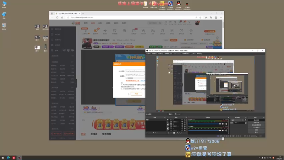Click 启动虚拟摄像机 in OBS Controls
Image resolution: width=284 pixels, height=160 pixels.
[x=256, y=125]
